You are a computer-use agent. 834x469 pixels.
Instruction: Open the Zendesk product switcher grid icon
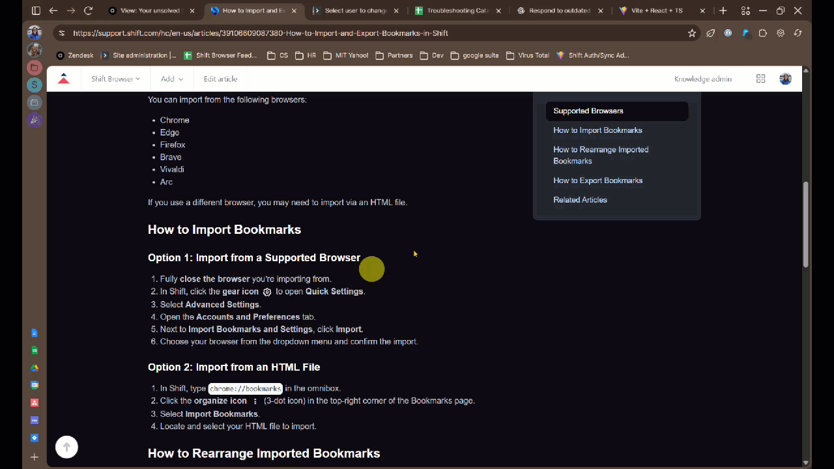point(760,79)
